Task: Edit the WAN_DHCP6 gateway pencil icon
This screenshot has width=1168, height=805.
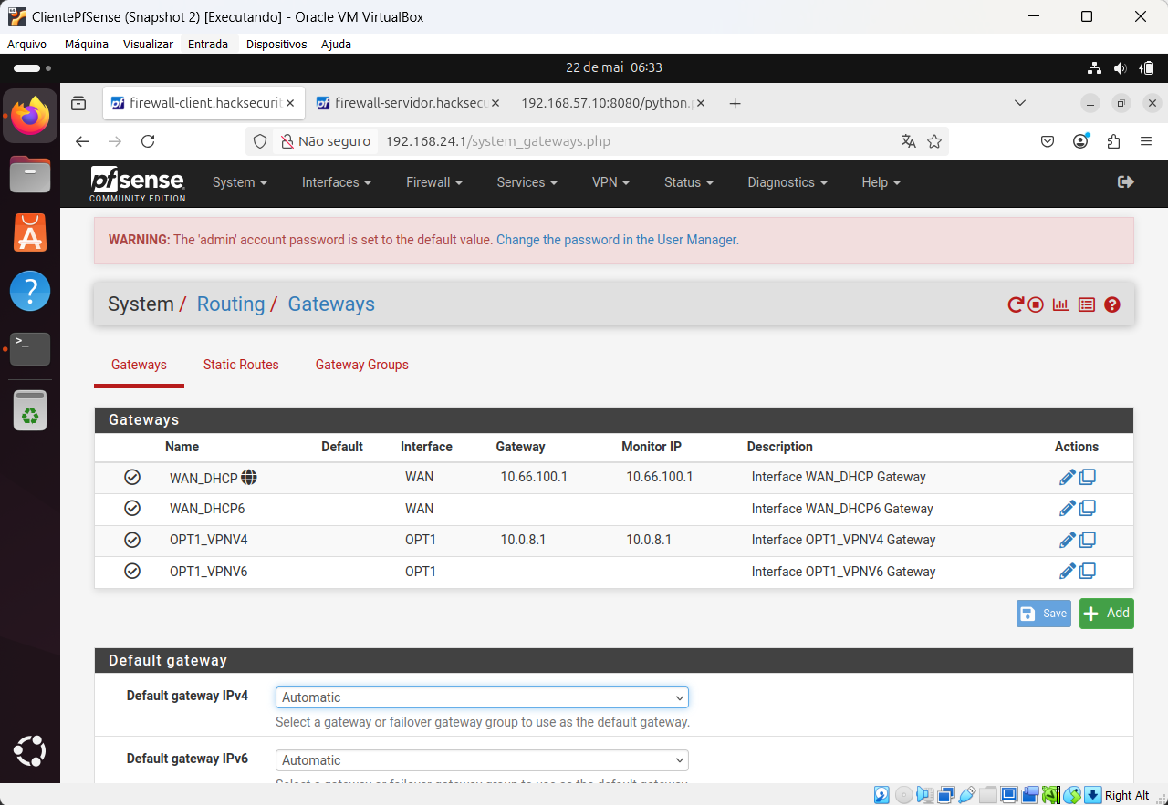Action: coord(1067,509)
